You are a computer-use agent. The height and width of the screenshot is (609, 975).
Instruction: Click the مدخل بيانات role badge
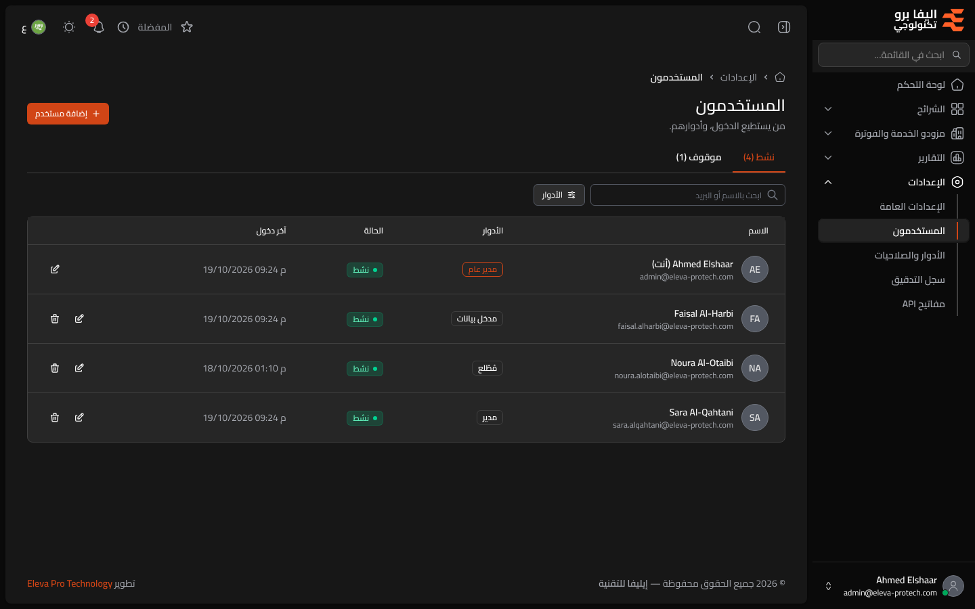click(477, 319)
